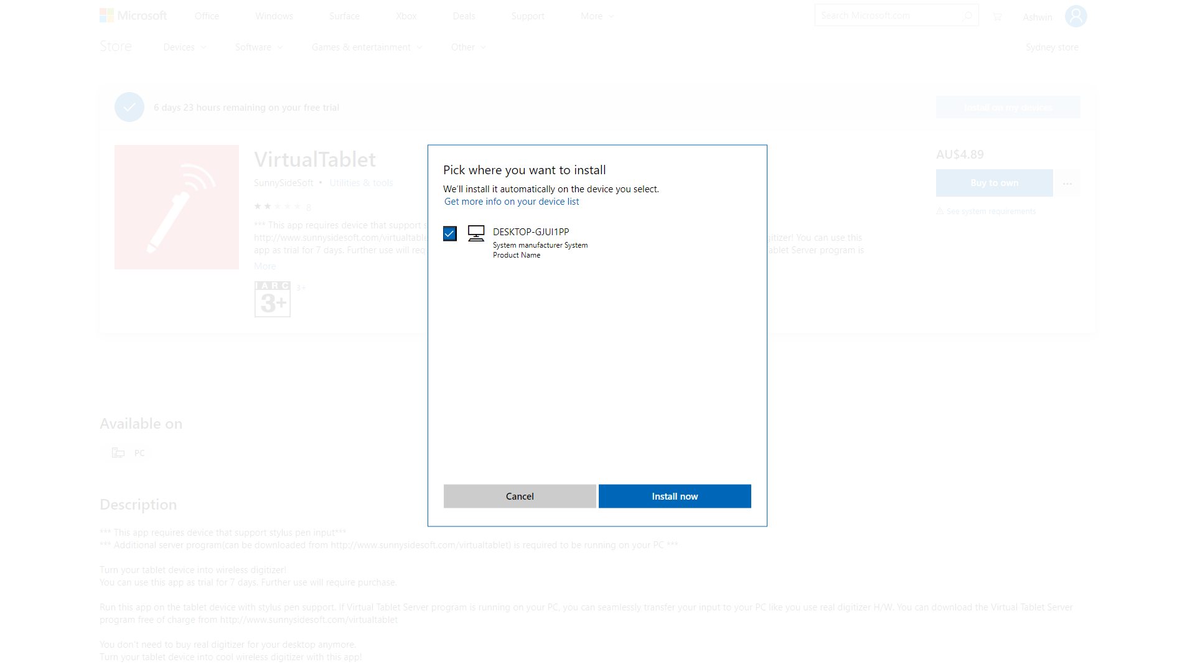
Task: Cancel the install dialog
Action: point(520,496)
